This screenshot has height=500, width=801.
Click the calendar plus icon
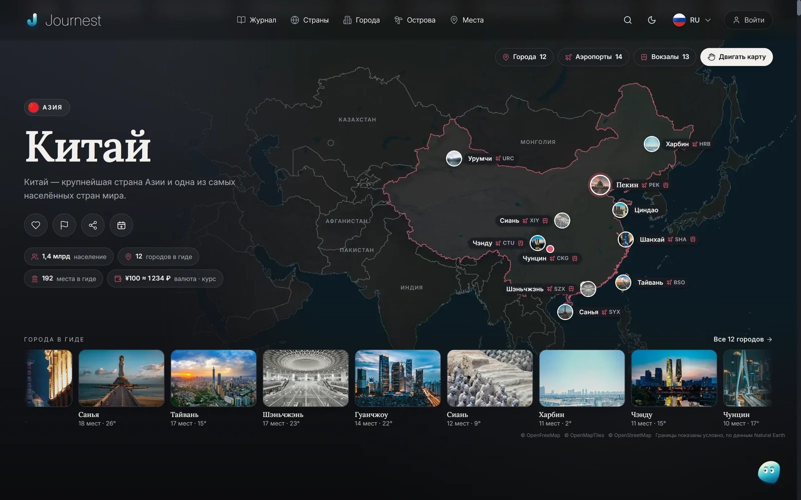coord(121,225)
